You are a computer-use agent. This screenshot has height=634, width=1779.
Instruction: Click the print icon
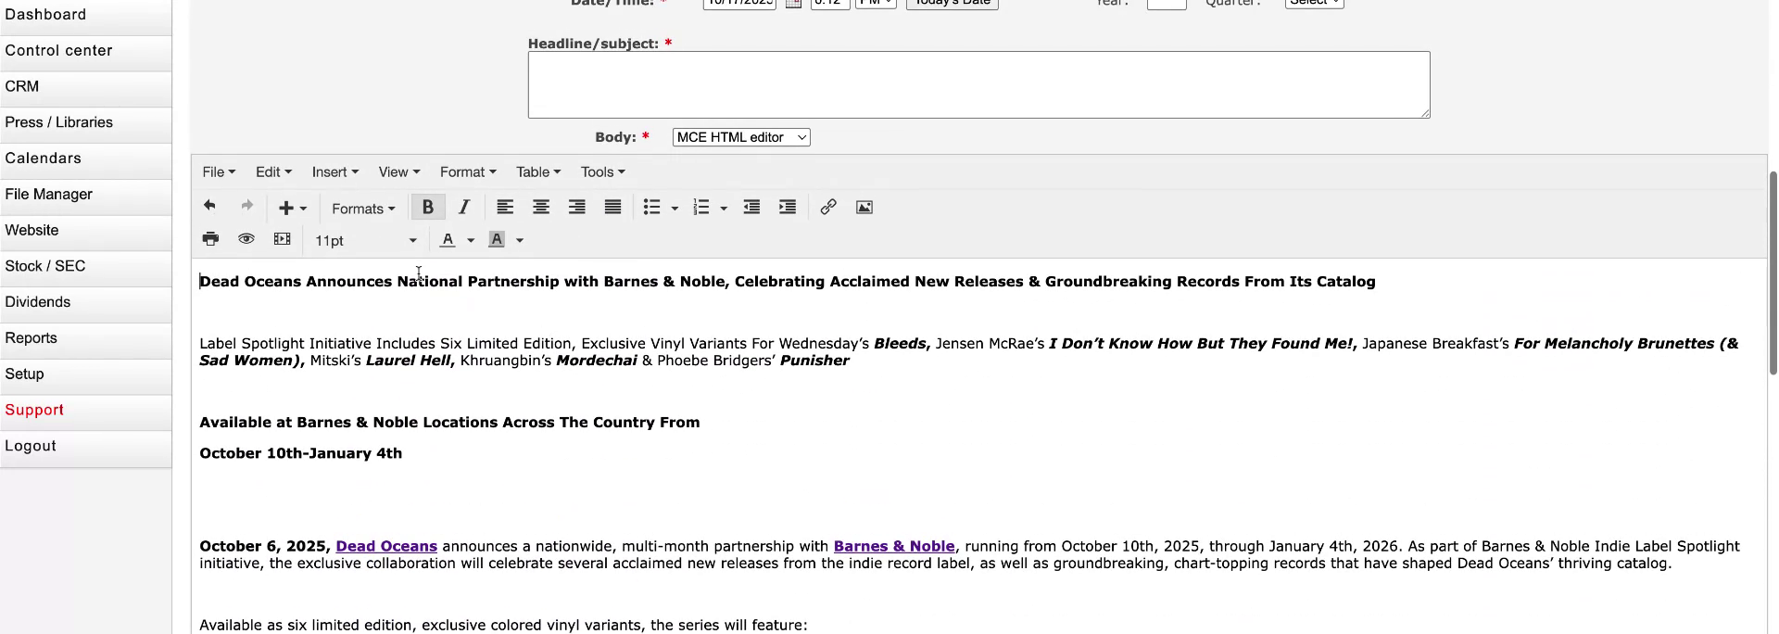point(211,239)
